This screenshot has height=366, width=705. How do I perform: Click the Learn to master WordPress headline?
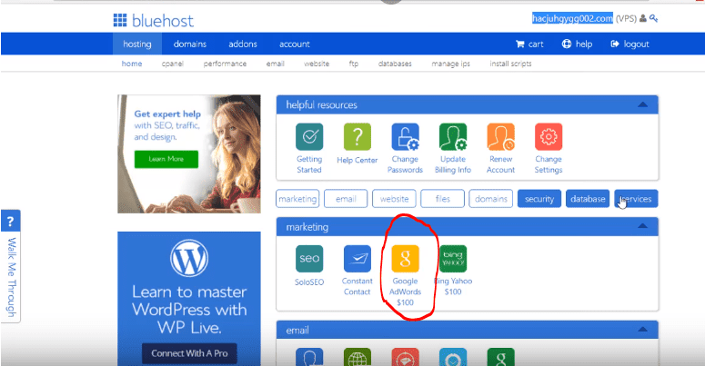tap(189, 310)
